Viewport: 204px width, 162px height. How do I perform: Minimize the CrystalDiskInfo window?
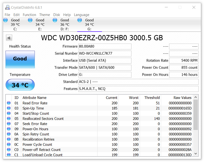166,7
